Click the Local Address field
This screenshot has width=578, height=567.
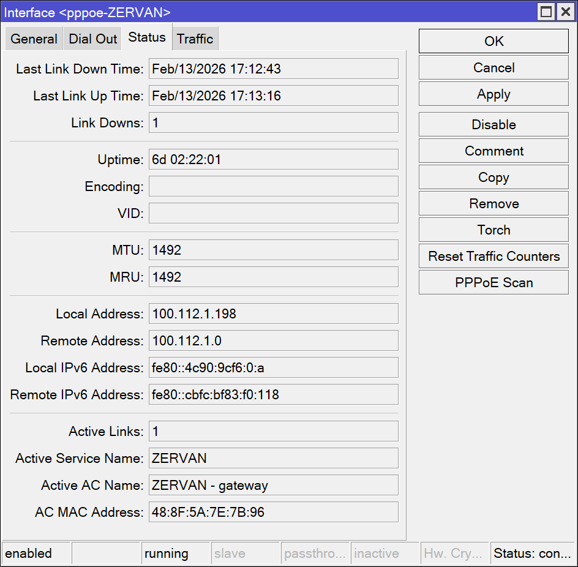[x=273, y=314]
